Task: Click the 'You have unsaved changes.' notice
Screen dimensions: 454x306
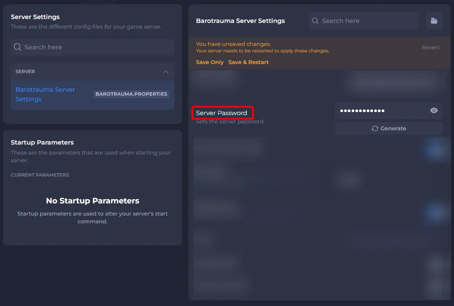Action: [x=233, y=44]
